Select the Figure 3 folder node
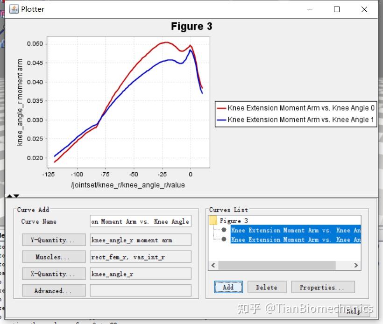The image size is (383, 324). coord(234,221)
